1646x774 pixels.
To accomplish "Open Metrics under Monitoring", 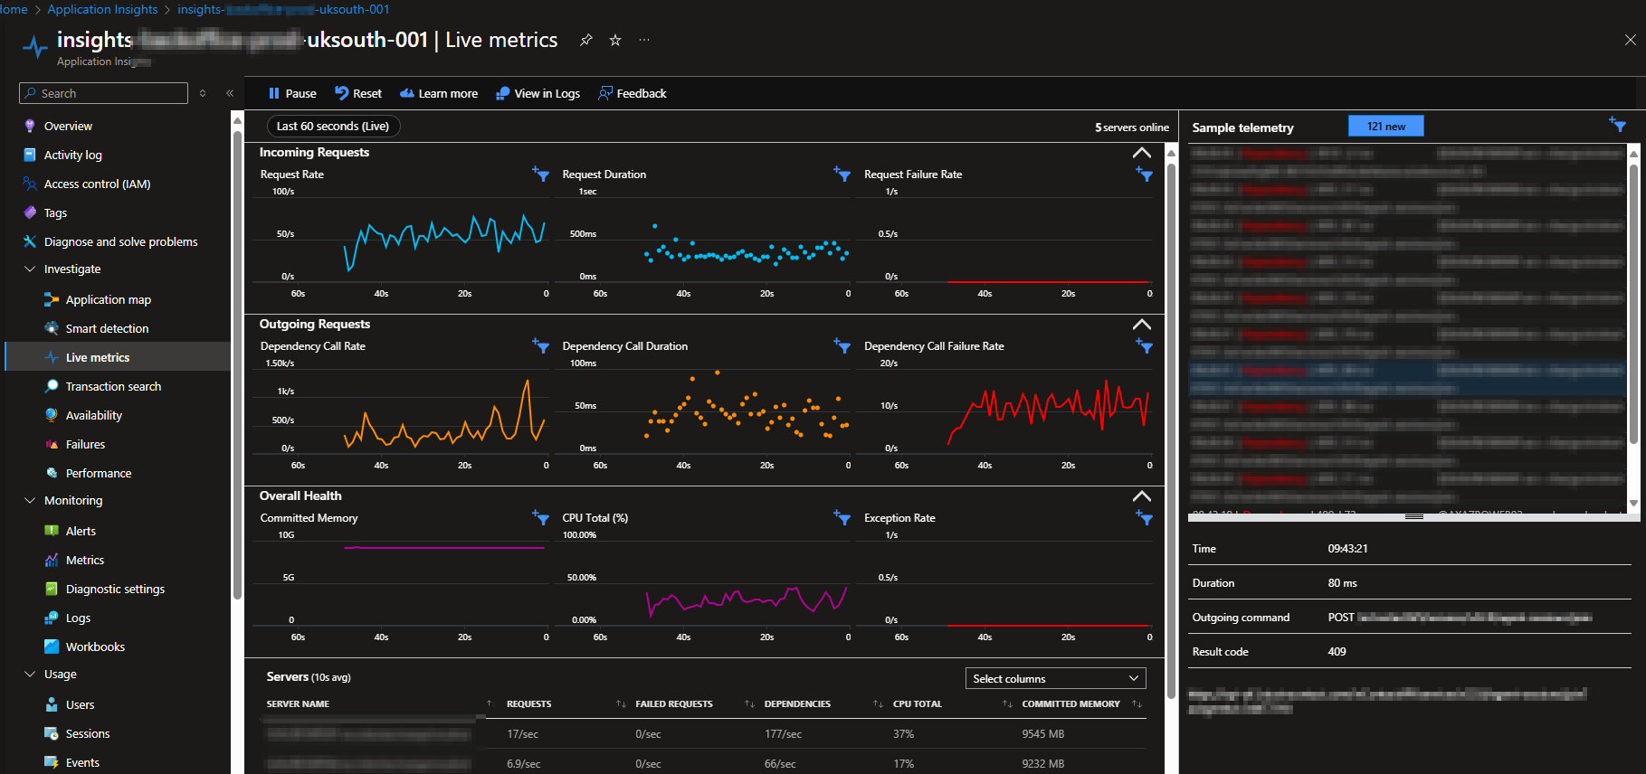I will [84, 560].
